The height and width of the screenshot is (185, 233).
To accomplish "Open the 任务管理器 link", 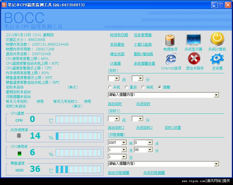I will point(143,35).
